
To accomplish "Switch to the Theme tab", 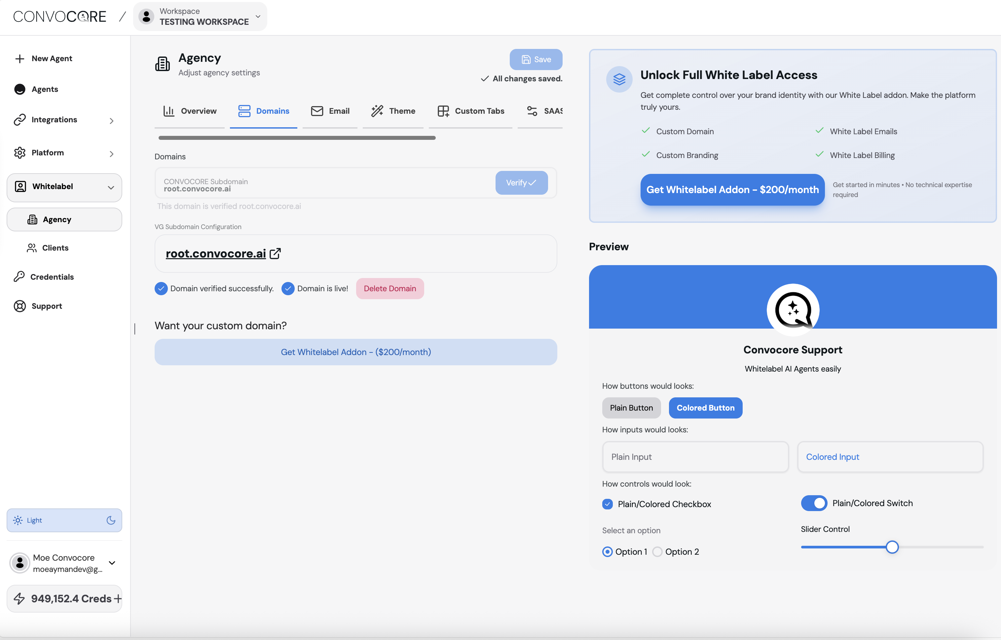I will (x=393, y=111).
